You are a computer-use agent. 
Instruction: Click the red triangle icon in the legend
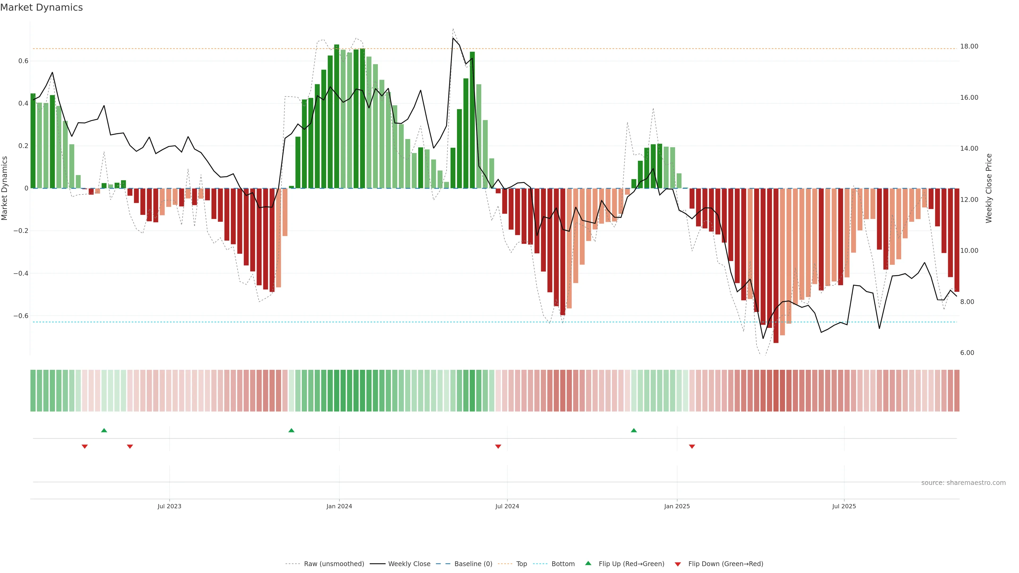678,564
